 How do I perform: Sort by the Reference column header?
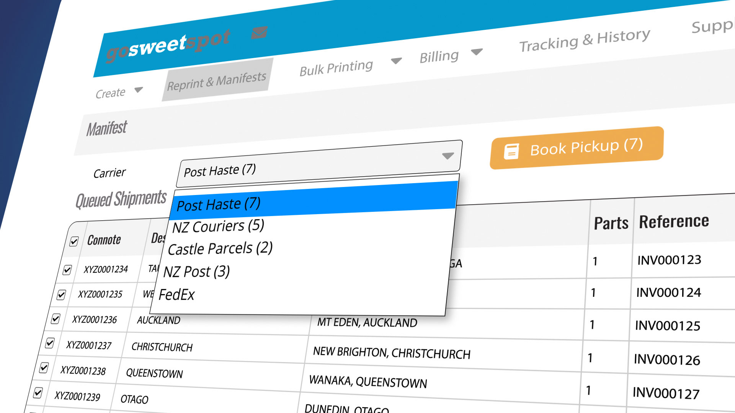(x=674, y=222)
